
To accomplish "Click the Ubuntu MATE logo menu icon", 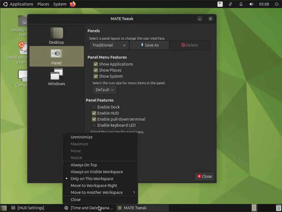I will 6,4.
